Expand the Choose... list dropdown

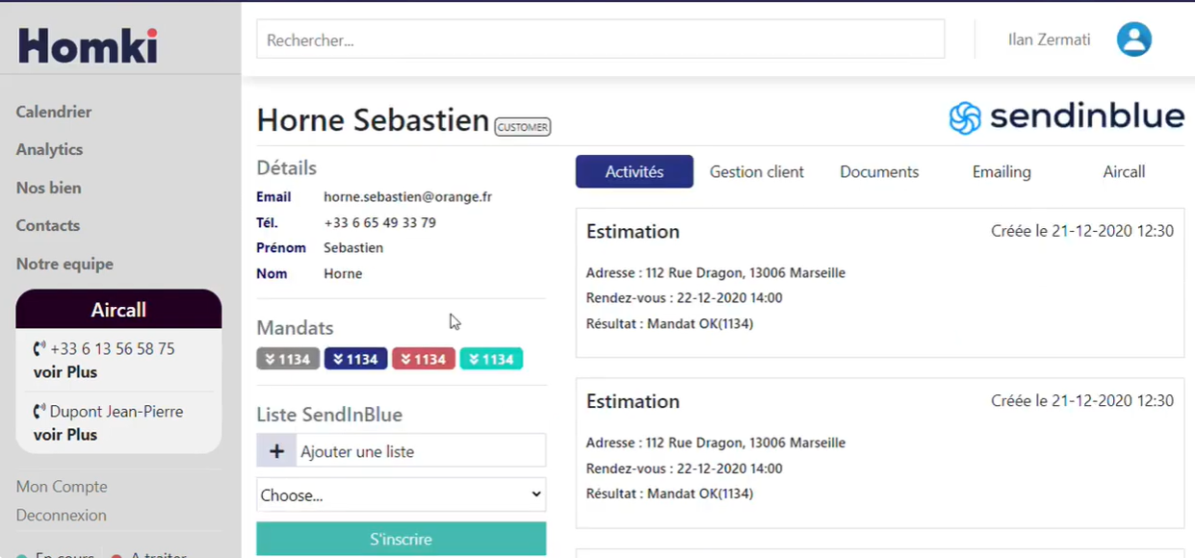pyautogui.click(x=402, y=495)
